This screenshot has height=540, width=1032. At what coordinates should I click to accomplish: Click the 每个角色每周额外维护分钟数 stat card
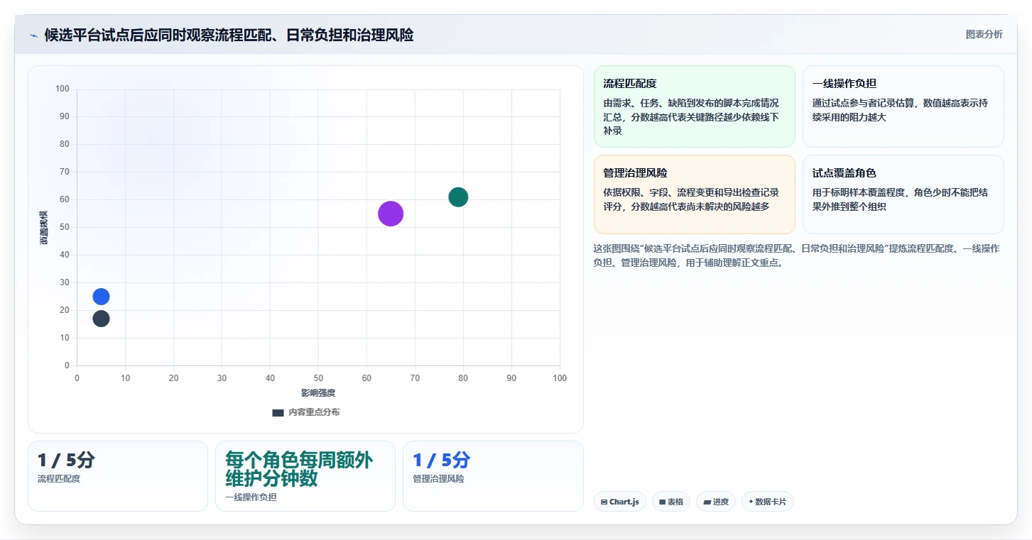click(x=305, y=476)
